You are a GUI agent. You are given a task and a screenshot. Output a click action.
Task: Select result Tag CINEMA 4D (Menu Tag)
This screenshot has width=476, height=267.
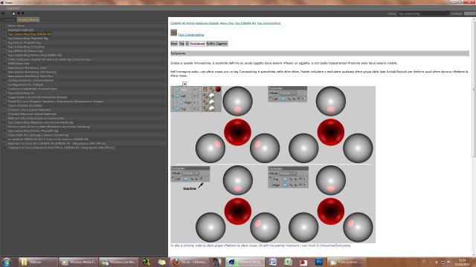(x=25, y=51)
